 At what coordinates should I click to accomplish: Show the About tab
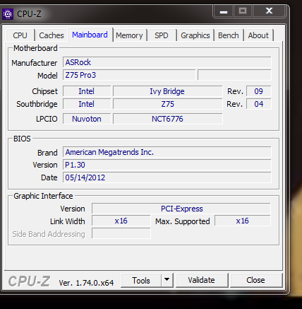(x=258, y=35)
